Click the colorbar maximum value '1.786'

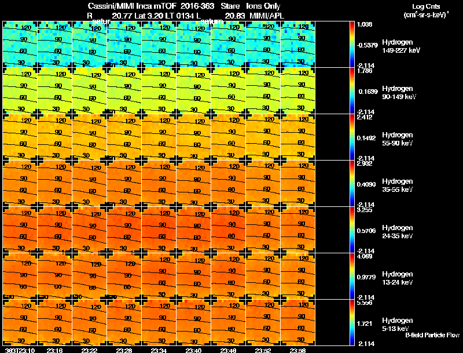click(365, 71)
